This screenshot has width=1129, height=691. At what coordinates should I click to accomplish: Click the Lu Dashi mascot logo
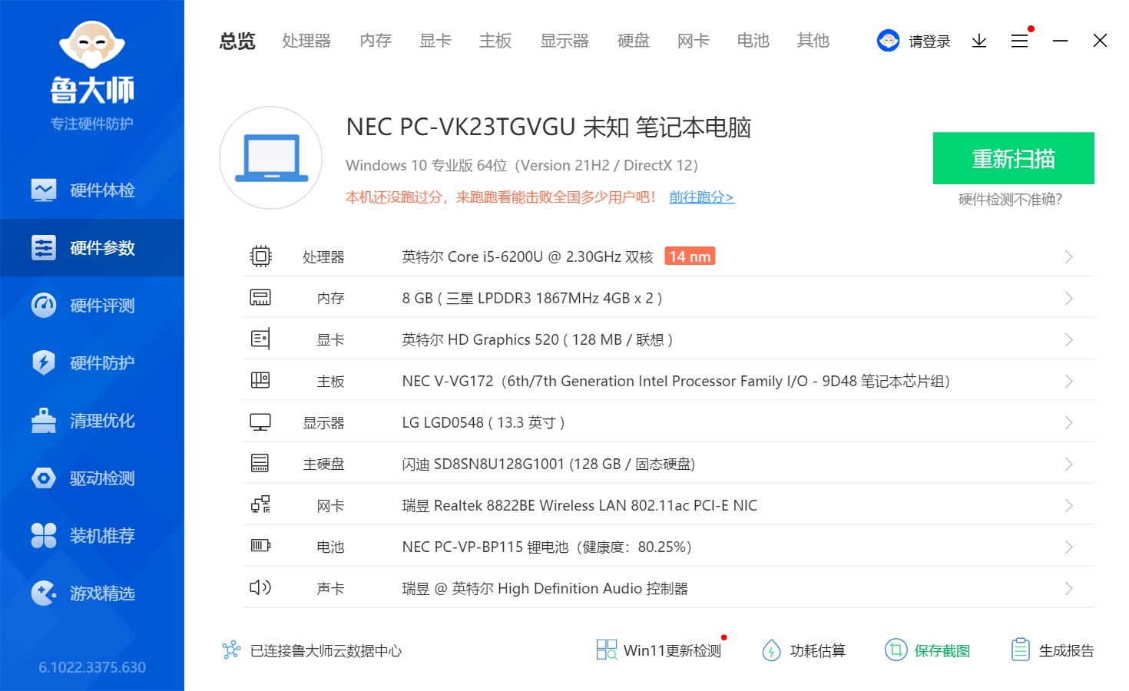92,45
